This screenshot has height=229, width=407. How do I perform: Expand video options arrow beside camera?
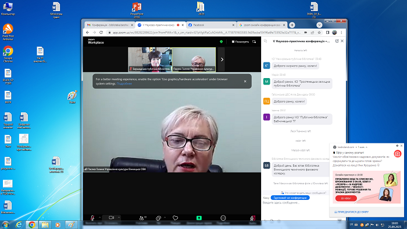coord(119,217)
